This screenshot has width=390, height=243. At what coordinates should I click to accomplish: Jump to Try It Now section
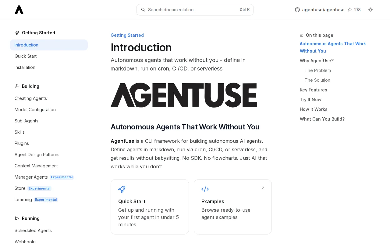(310, 100)
